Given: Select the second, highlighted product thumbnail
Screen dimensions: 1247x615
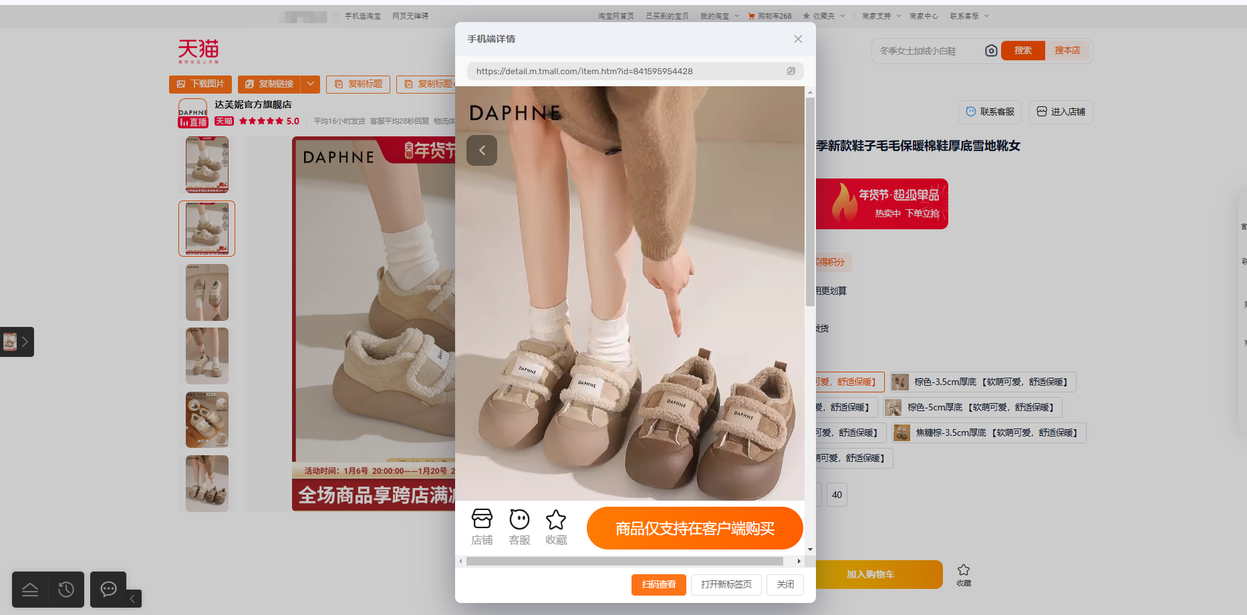Looking at the screenshot, I should [207, 229].
